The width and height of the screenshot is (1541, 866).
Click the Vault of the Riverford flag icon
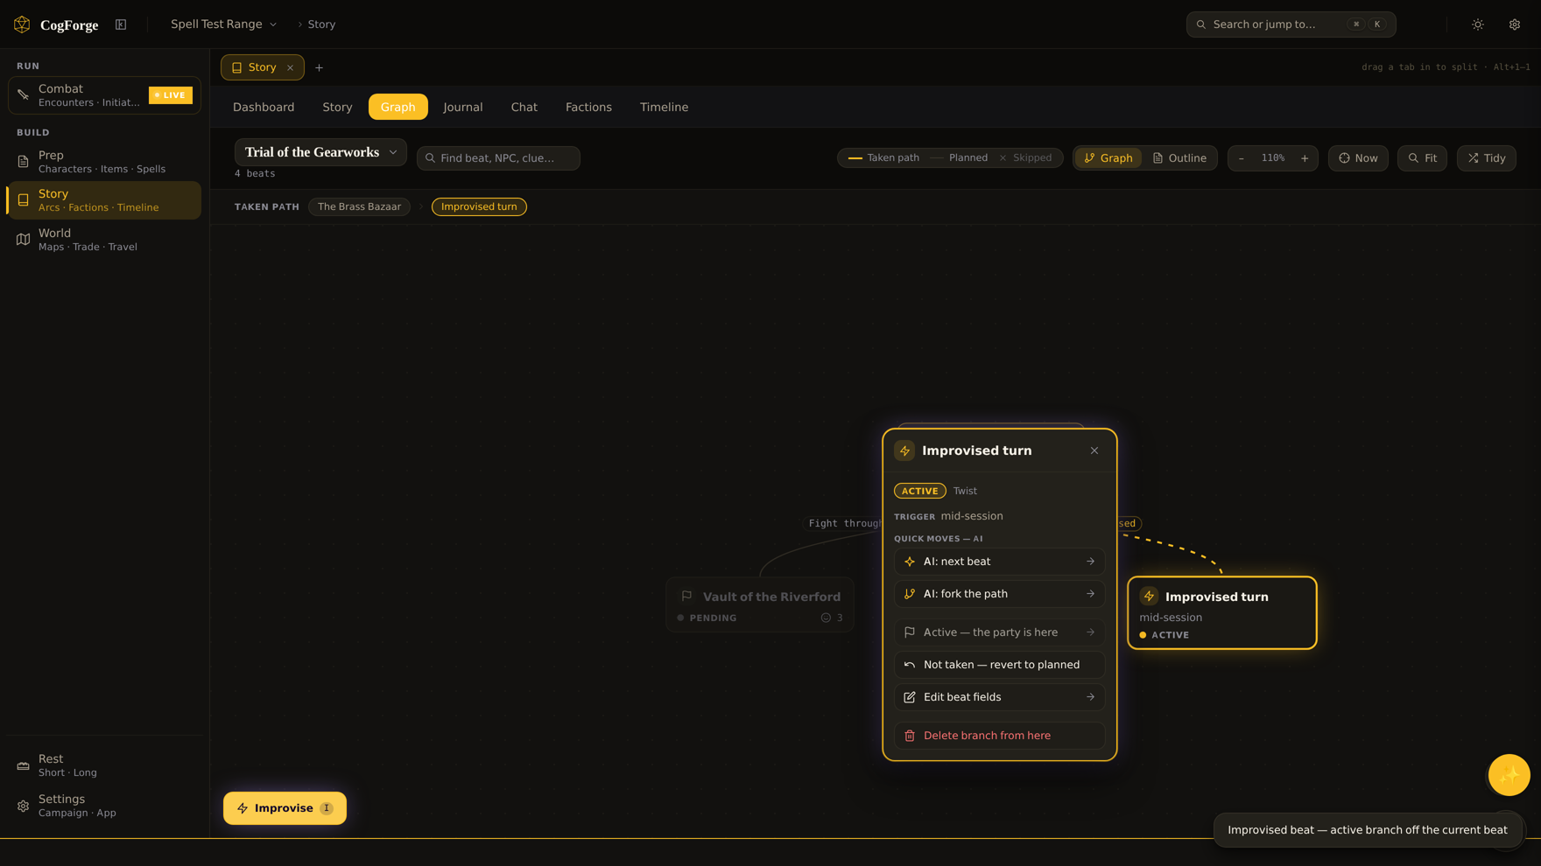click(687, 597)
